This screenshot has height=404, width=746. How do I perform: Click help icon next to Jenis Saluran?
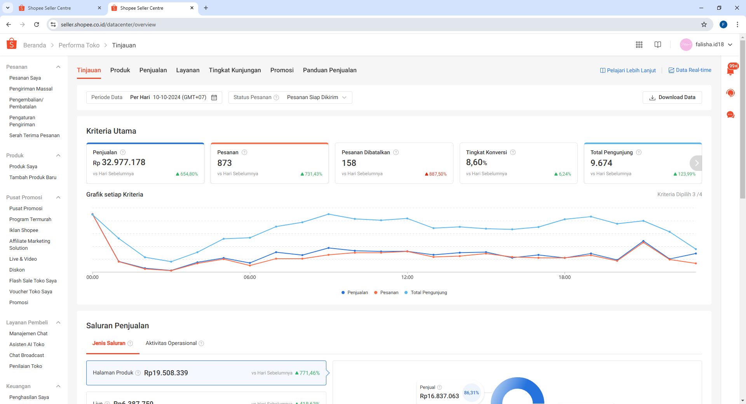130,343
